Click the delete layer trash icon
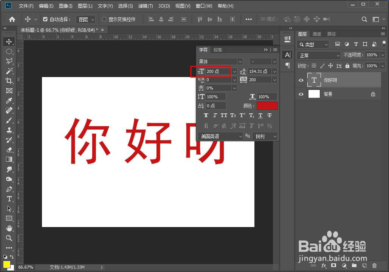The width and height of the screenshot is (389, 272). pos(374,266)
